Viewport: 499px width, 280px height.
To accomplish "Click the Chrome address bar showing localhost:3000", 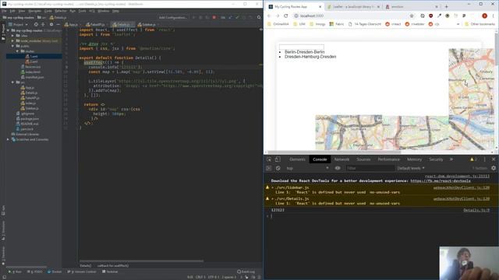I will tap(353, 16).
